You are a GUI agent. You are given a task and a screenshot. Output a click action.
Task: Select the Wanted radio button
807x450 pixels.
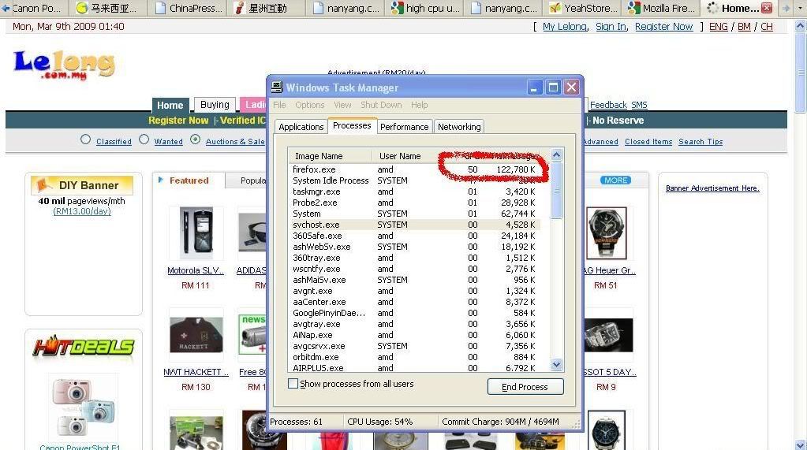point(144,140)
